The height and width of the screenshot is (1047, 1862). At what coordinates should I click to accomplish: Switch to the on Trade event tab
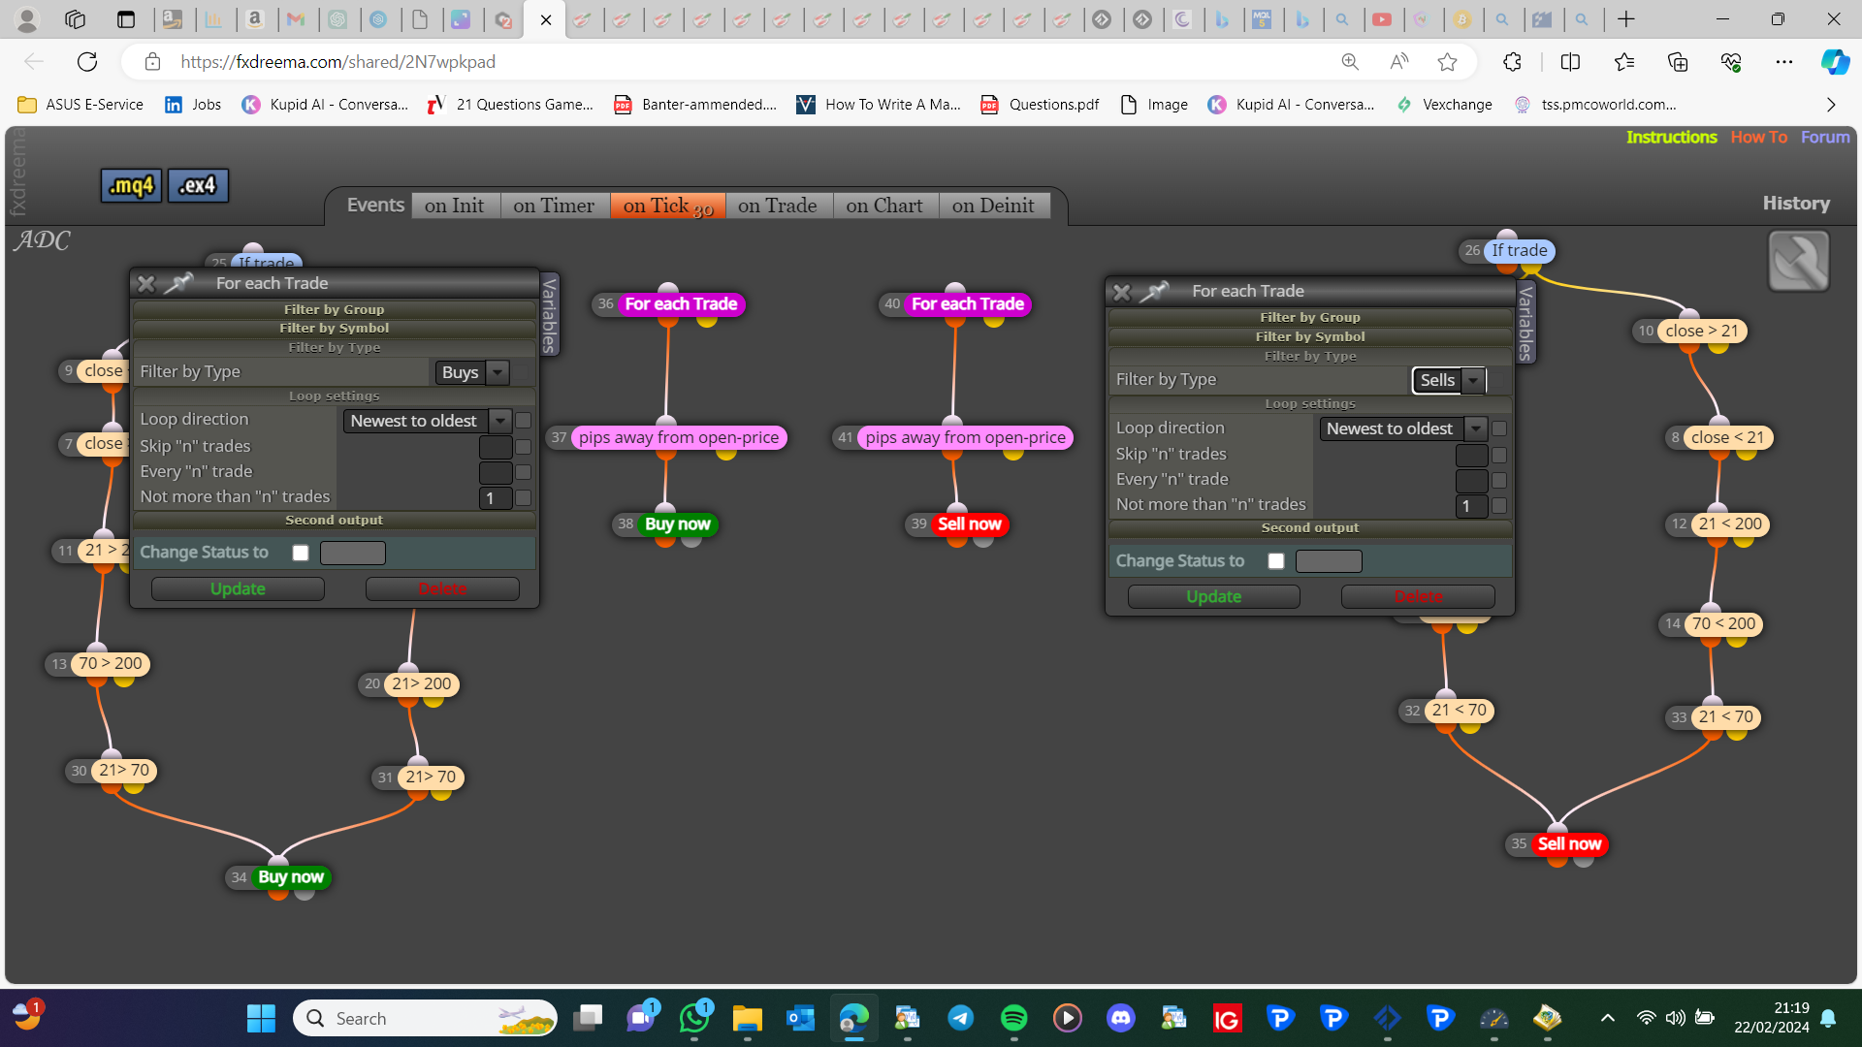click(x=778, y=206)
